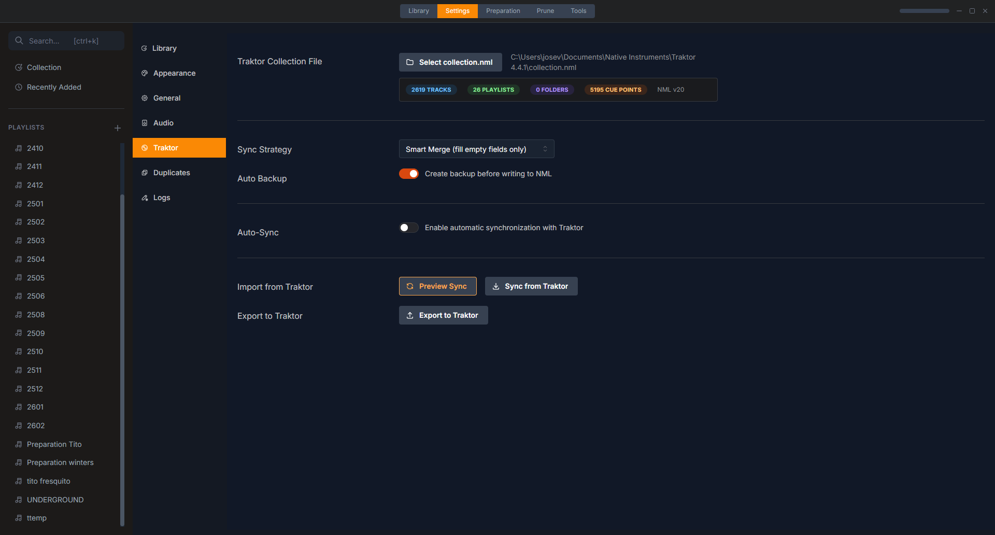Screen dimensions: 995x535
Task: Select the Traktor gear icon in settings sidebar
Action: (144, 147)
